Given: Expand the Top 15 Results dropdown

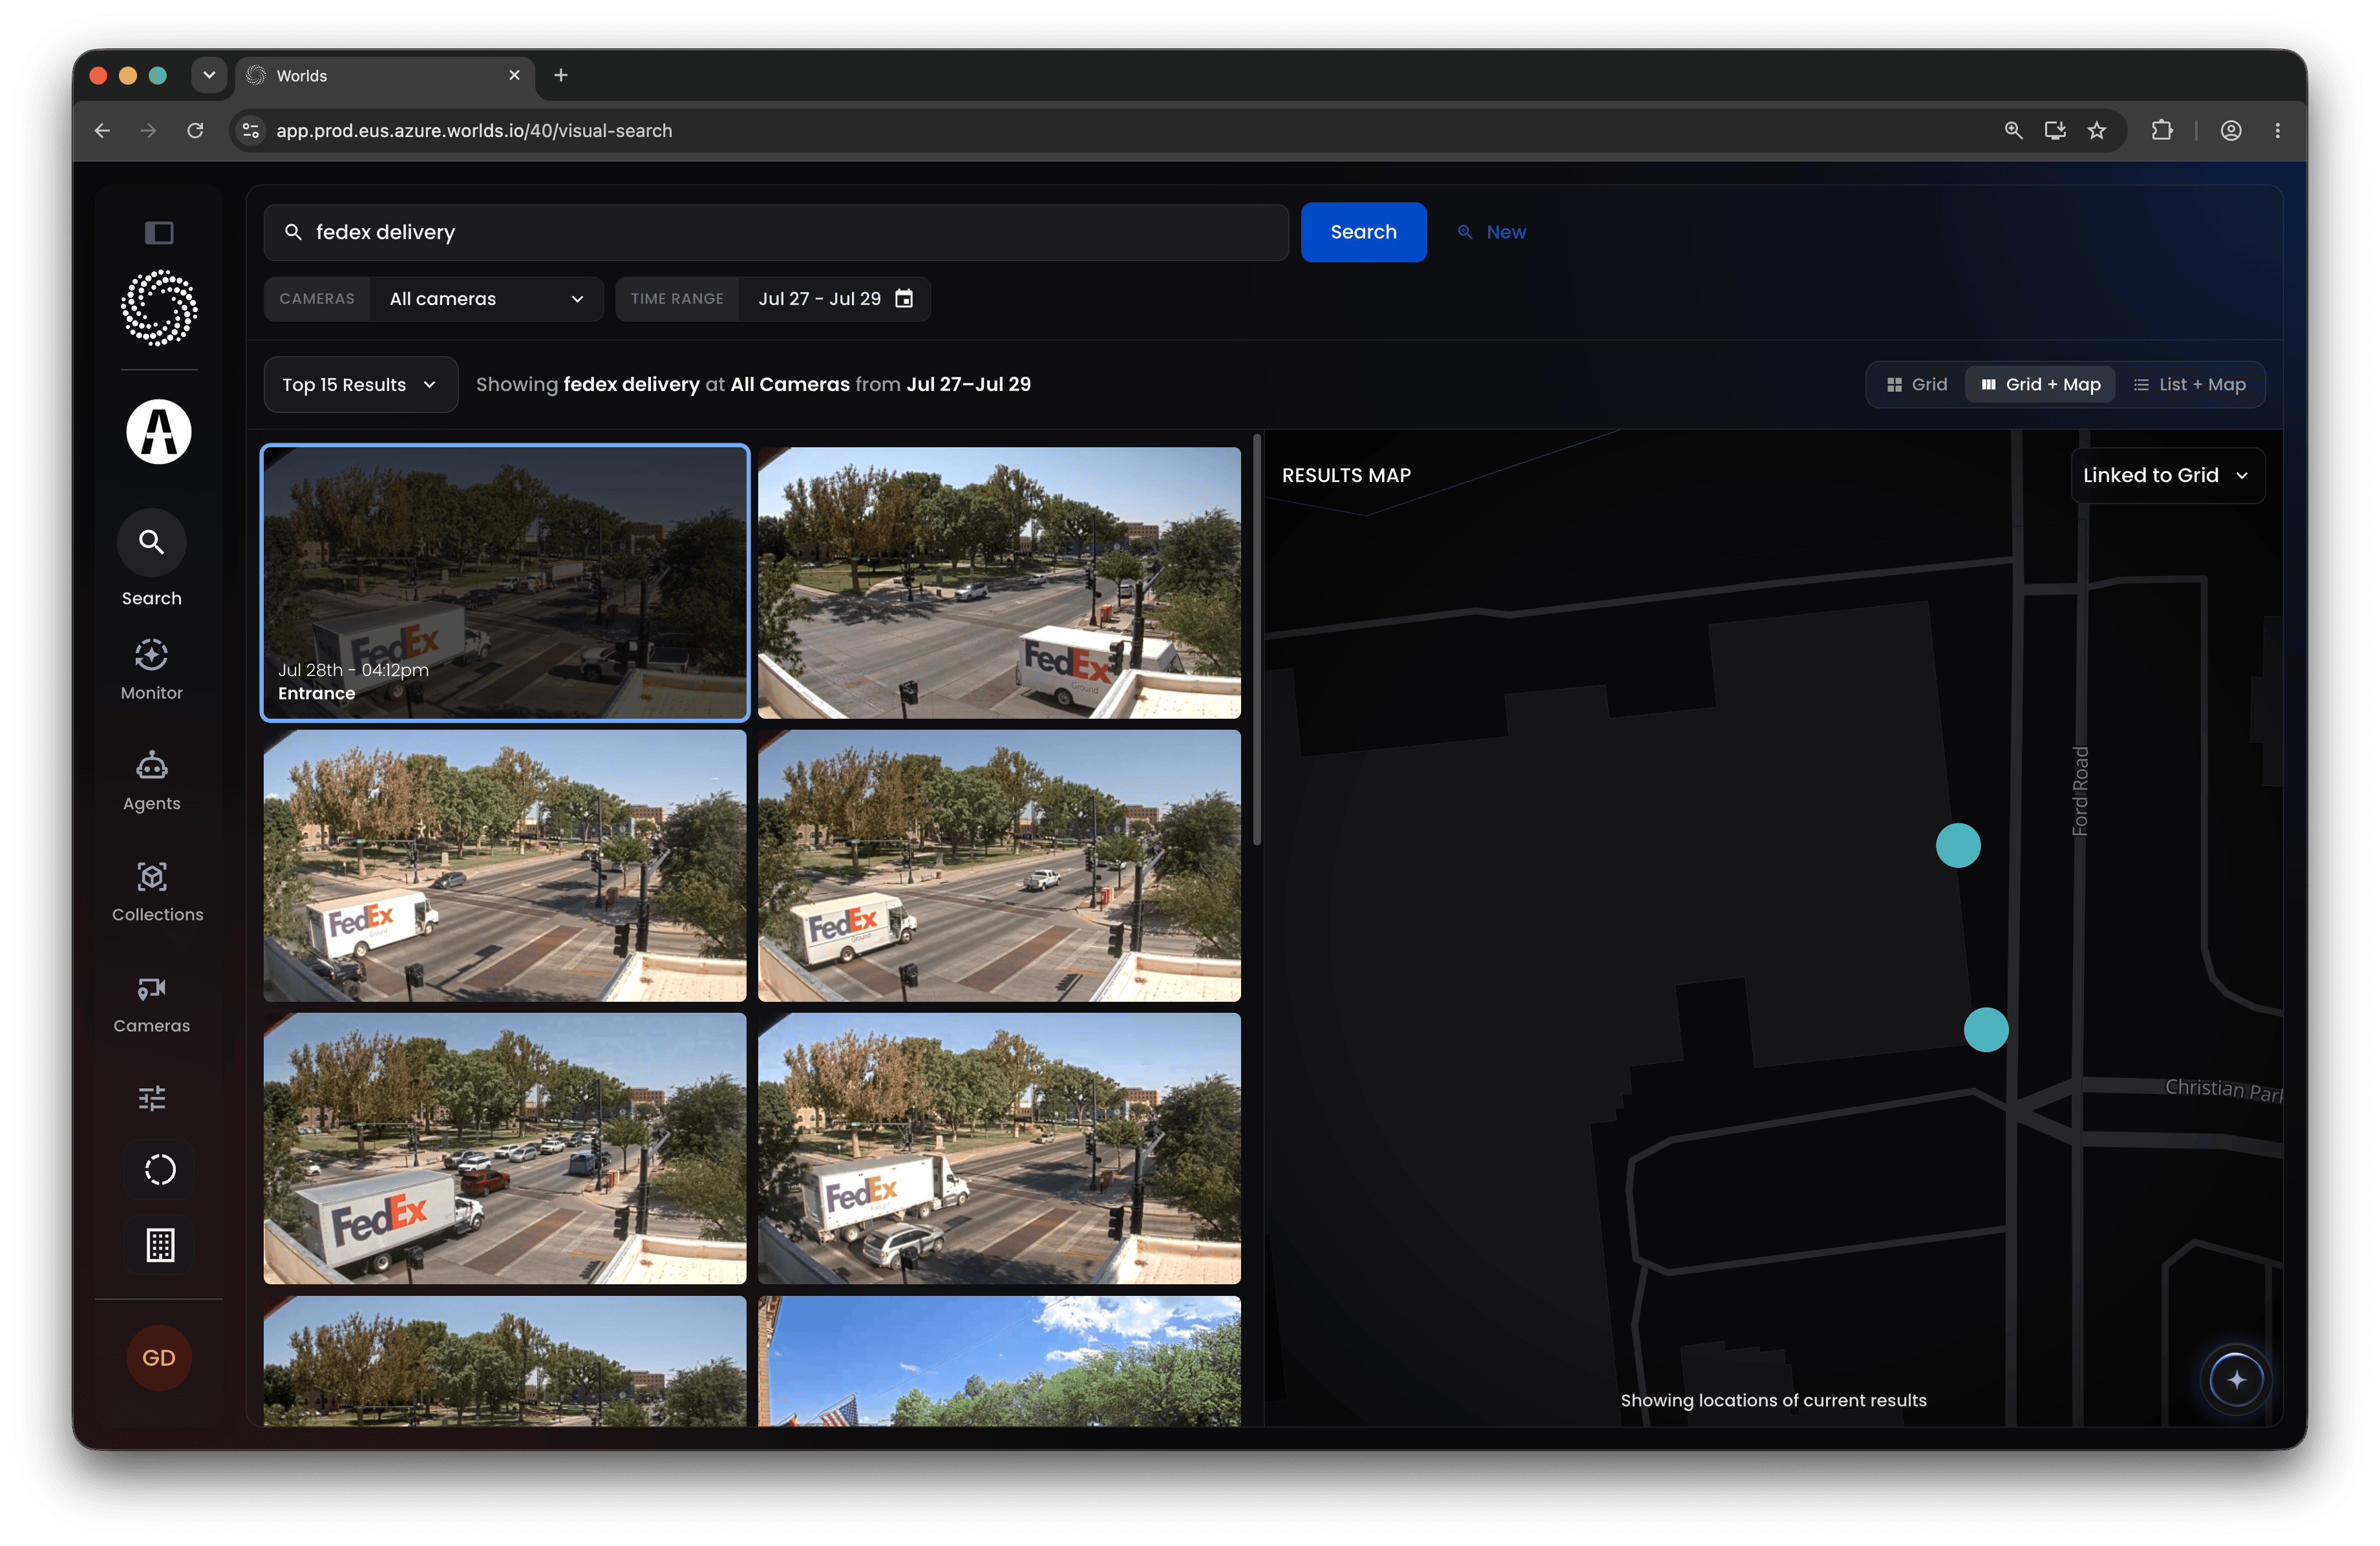Looking at the screenshot, I should click(360, 385).
